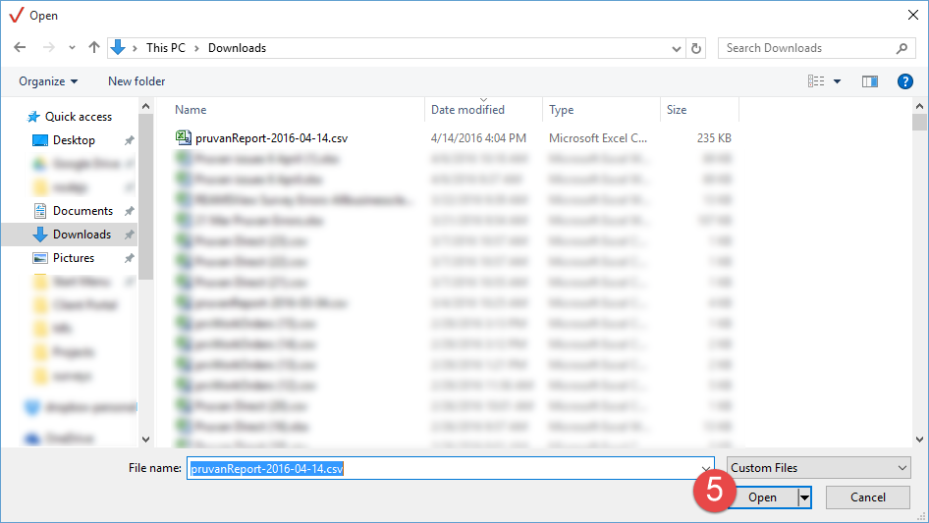This screenshot has width=929, height=523.
Task: Click the New folder button
Action: [x=137, y=81]
